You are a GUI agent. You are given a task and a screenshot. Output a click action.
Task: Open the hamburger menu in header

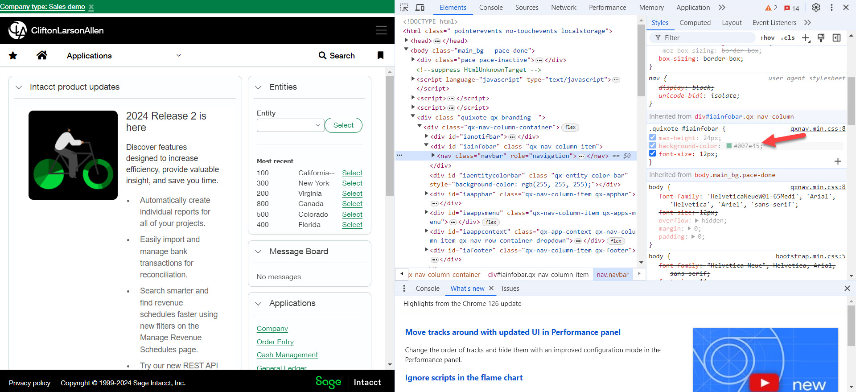pos(381,30)
